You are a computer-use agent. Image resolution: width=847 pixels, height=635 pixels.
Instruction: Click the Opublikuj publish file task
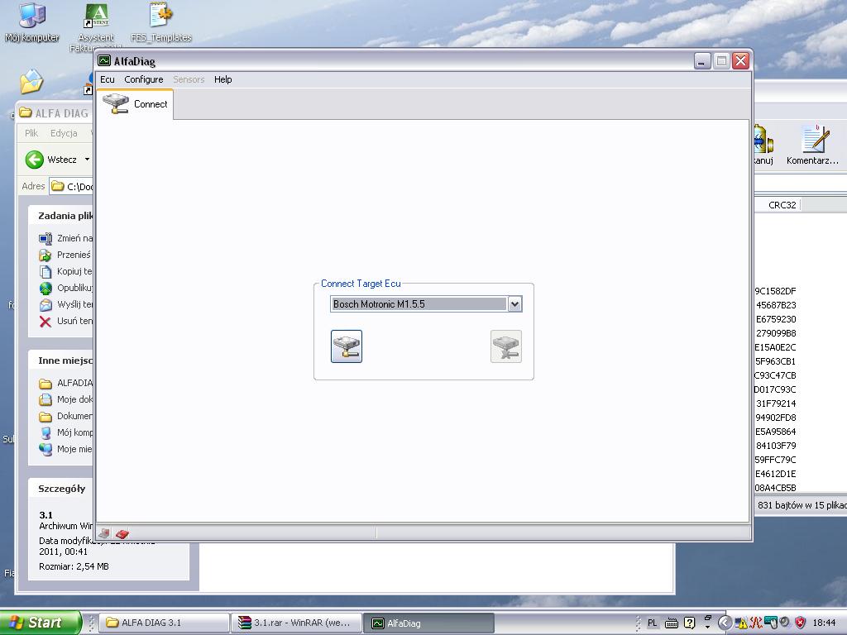66,288
